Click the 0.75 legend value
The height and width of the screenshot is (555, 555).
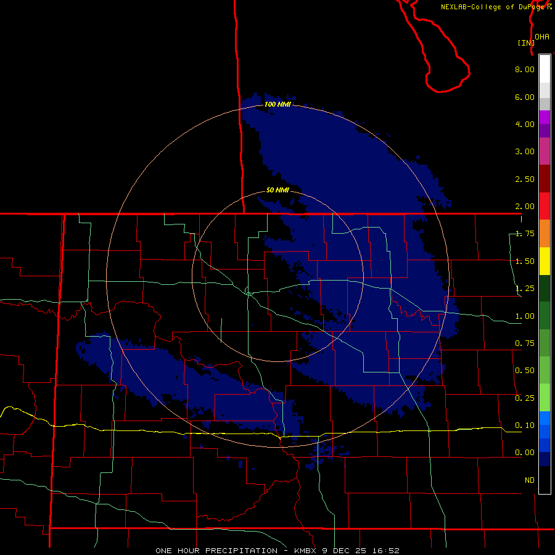tap(525, 343)
